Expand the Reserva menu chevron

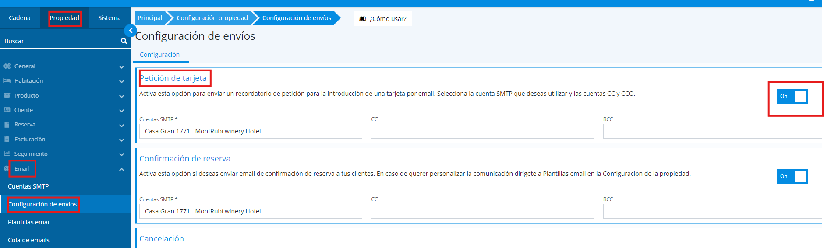pos(121,125)
